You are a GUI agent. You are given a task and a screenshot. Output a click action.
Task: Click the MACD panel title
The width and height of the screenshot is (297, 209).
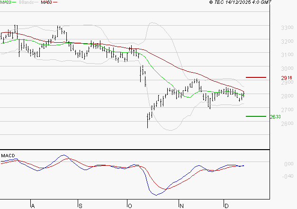point(8,156)
